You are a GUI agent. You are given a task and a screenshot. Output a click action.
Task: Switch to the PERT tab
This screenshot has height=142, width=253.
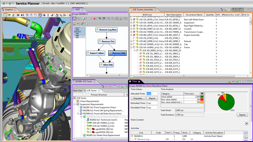78,9
